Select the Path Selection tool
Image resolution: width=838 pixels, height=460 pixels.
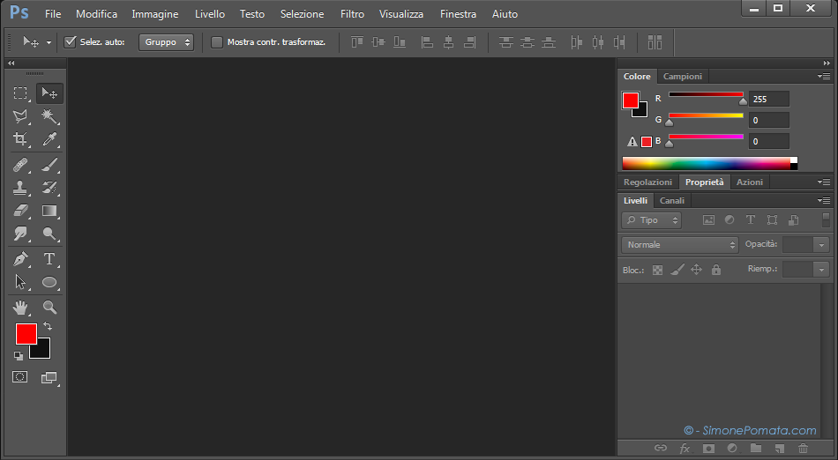pyautogui.click(x=20, y=282)
